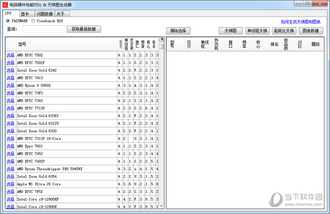The width and height of the screenshot is (330, 214).
Task: Click the 获取最新数据 button
Action: 84,29
